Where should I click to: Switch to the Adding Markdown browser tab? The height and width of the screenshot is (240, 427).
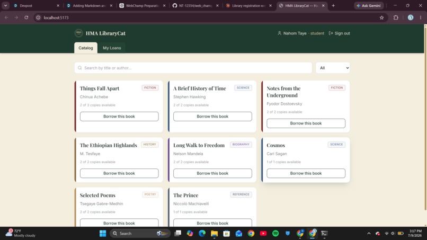(x=90, y=5)
